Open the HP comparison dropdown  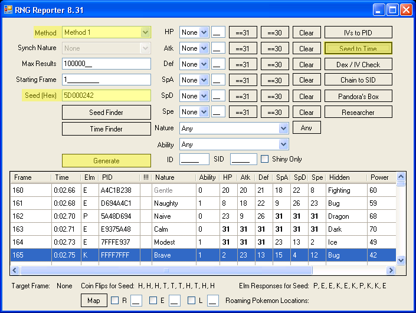click(204, 33)
